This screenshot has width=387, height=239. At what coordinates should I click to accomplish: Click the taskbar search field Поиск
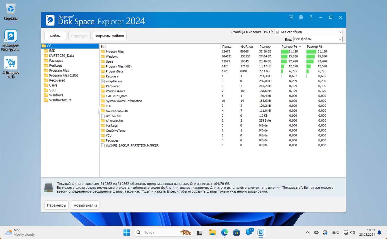pyautogui.click(x=164, y=232)
